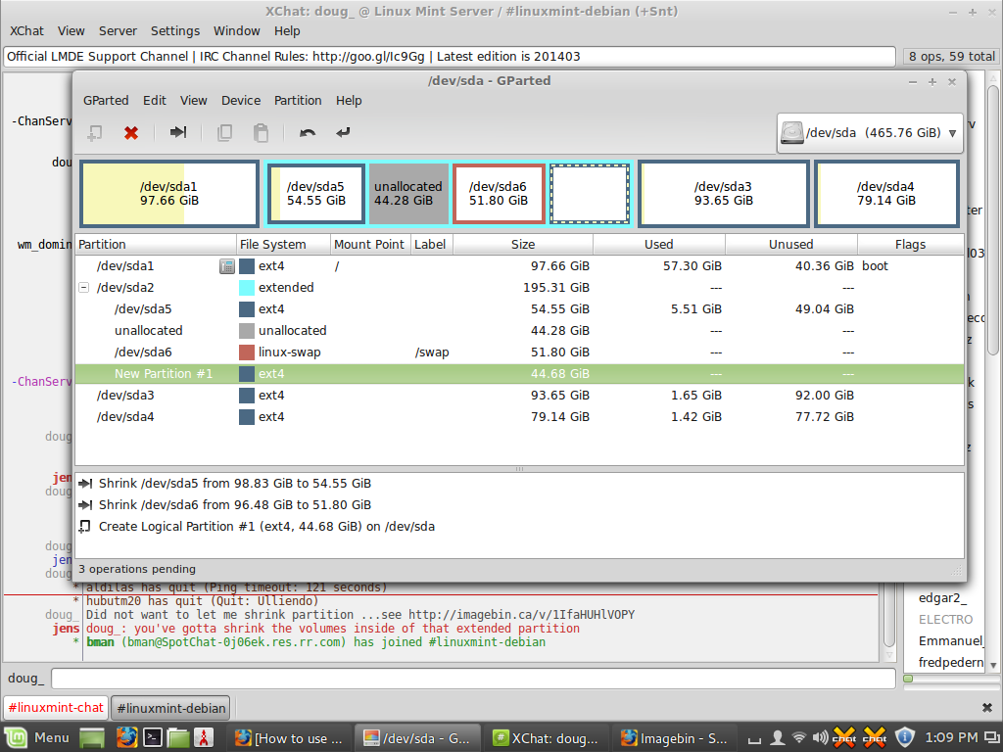The height and width of the screenshot is (752, 1003).
Task: Click the Unused column header
Action: [791, 244]
